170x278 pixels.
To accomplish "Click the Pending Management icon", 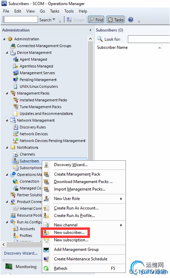I will 16,79.
